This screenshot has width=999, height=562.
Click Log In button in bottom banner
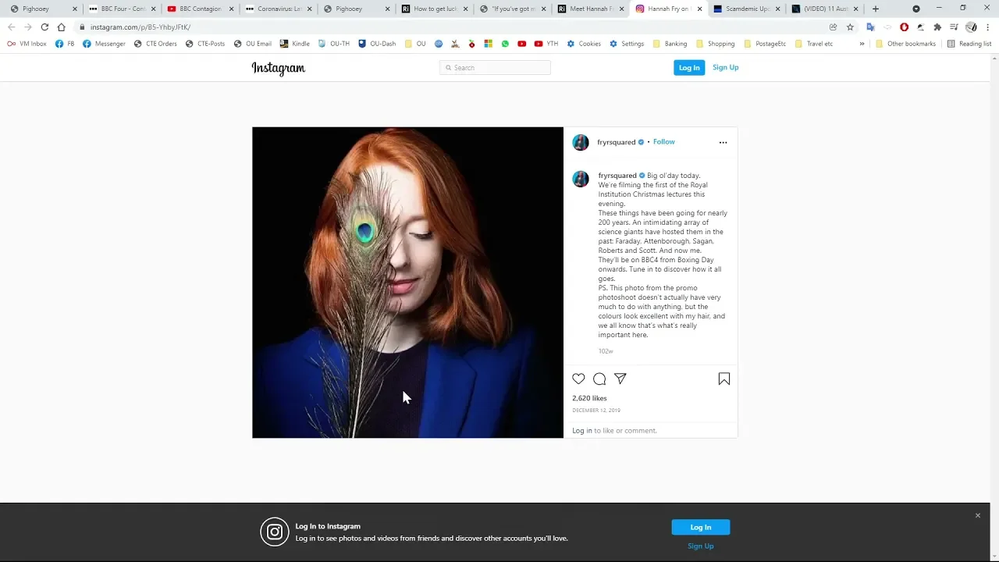(x=700, y=527)
